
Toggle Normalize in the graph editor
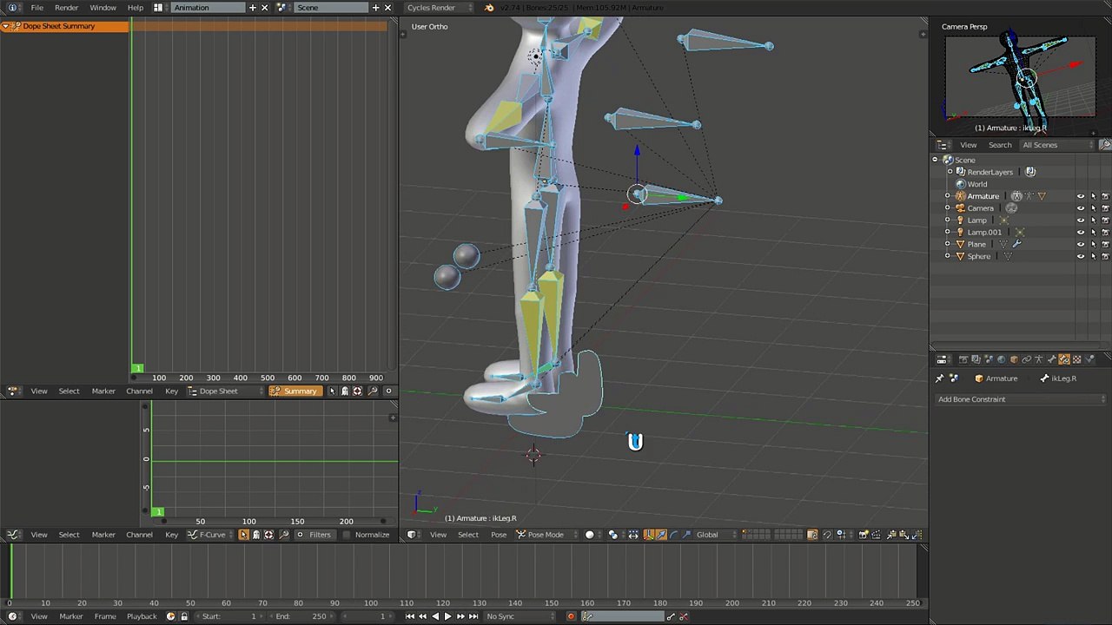pyautogui.click(x=366, y=535)
